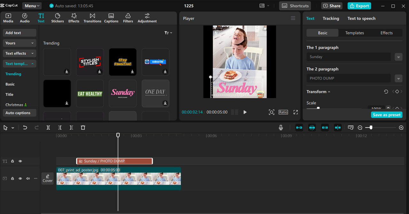Open the player hamburger menu

(293, 18)
